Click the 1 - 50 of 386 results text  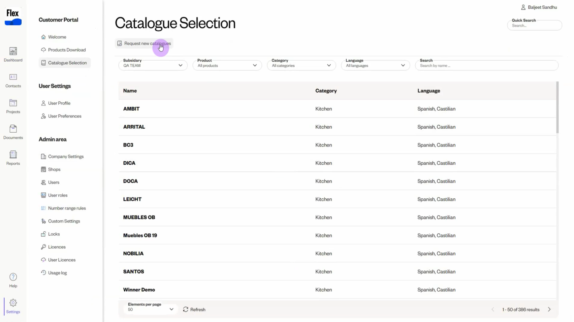[521, 310]
